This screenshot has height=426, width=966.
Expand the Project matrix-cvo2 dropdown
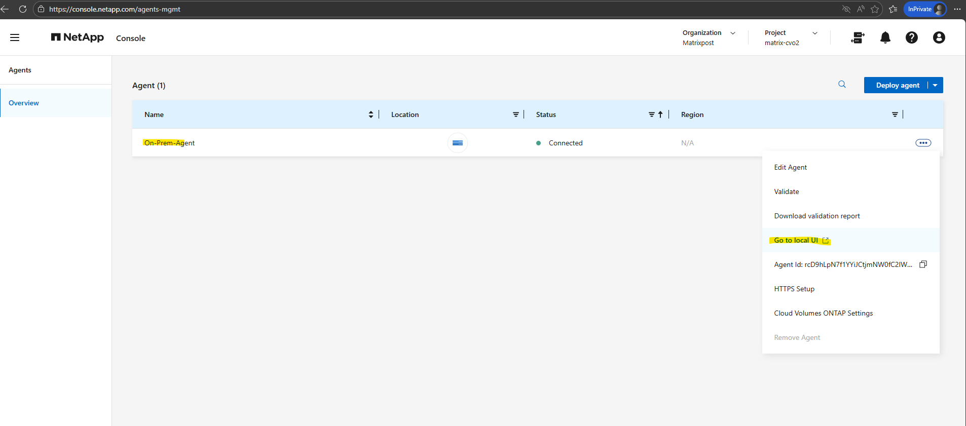coord(791,37)
